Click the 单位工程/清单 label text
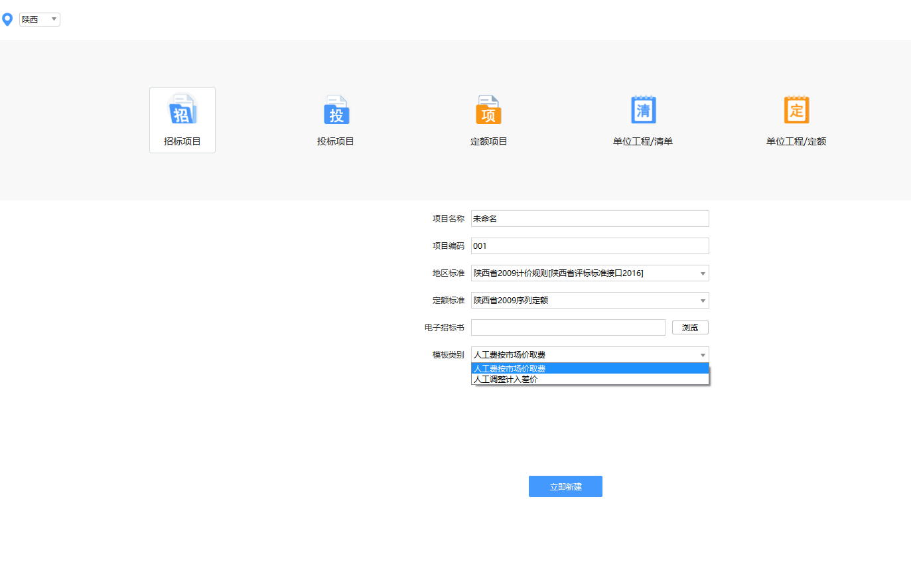The height and width of the screenshot is (570, 911). coord(643,141)
